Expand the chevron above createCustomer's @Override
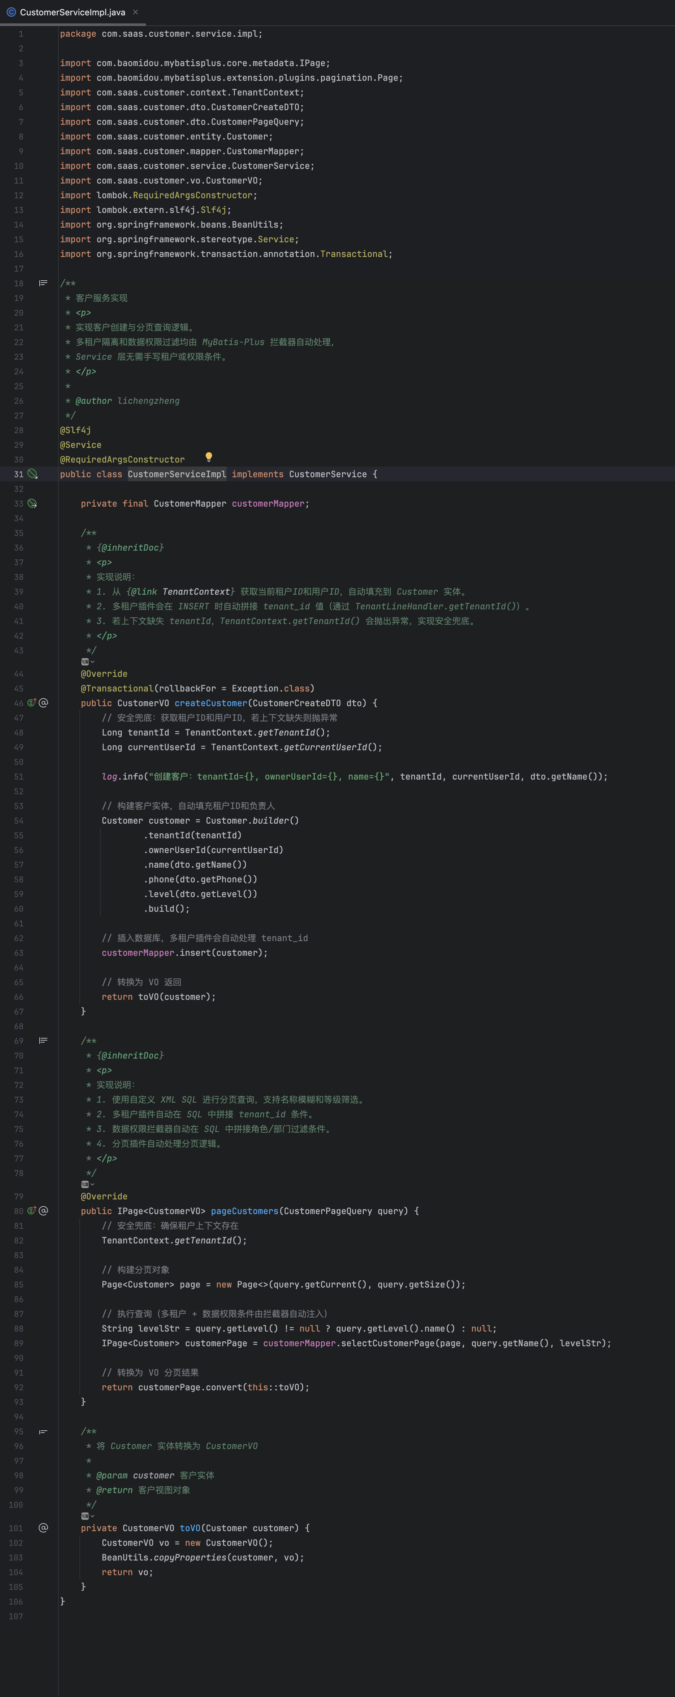 click(92, 661)
